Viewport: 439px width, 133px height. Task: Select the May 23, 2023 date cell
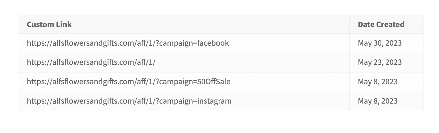coord(380,63)
